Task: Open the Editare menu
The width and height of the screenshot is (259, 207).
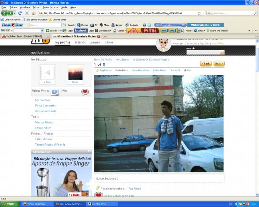Action: click(x=13, y=7)
